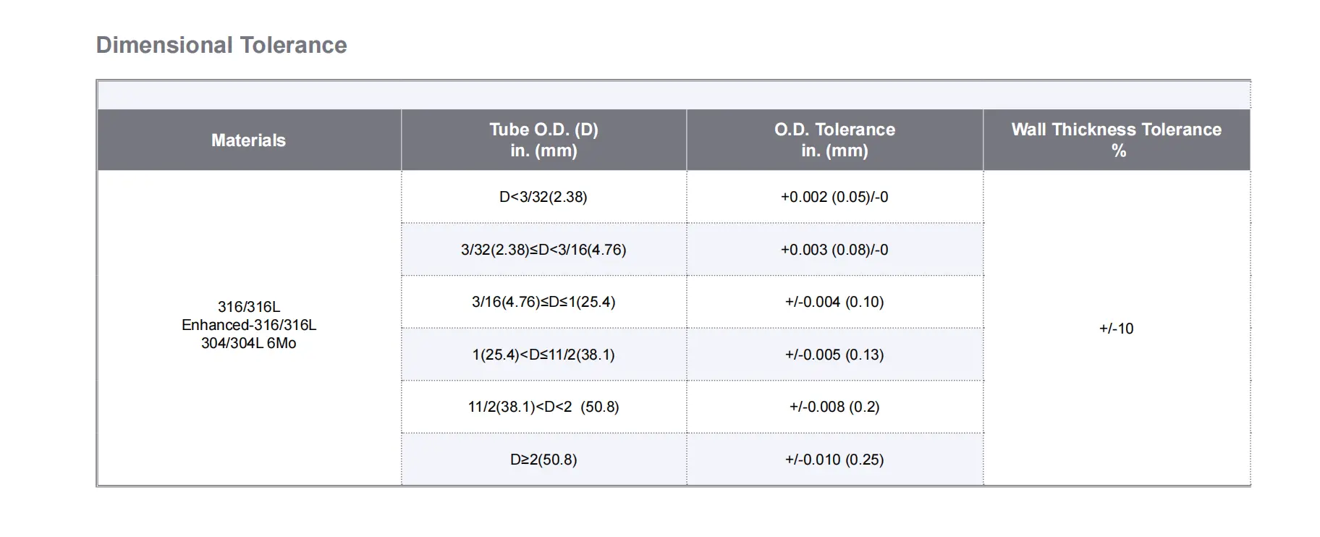Select the 3/32(2.38)≤D<3/16(4.76) cell
This screenshot has height=537, width=1320.
point(543,250)
